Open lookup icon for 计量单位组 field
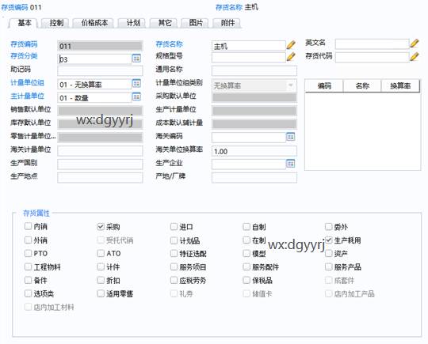The width and height of the screenshot is (428, 344). tap(136, 83)
